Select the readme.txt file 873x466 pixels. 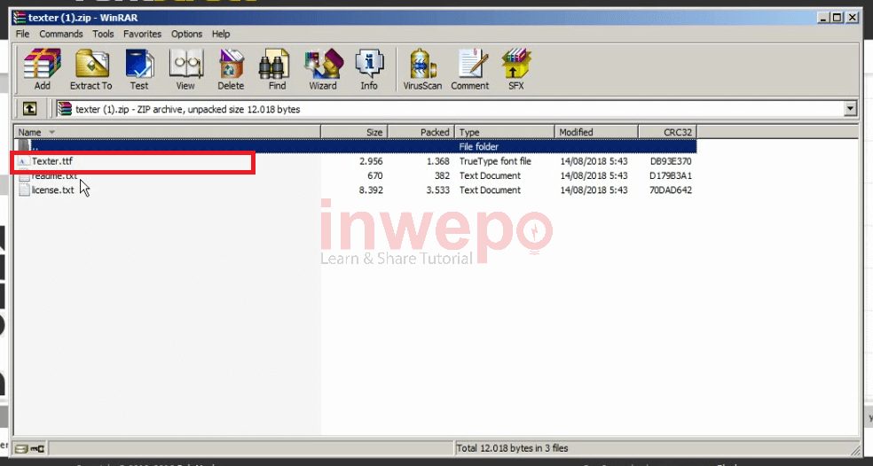pyautogui.click(x=54, y=175)
